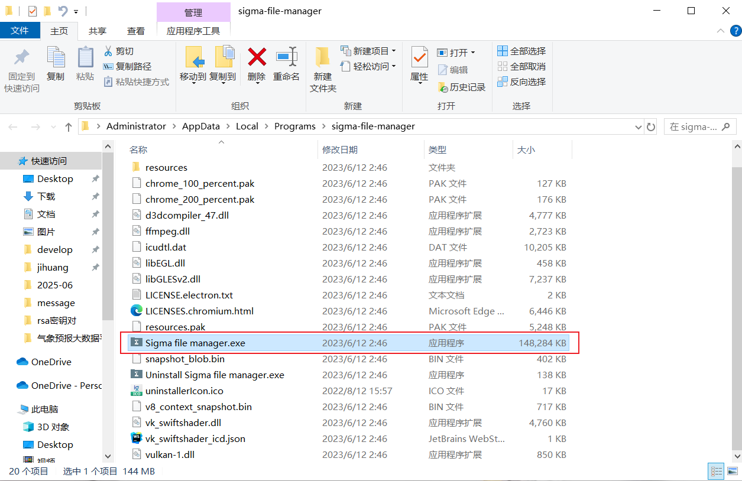Image resolution: width=742 pixels, height=481 pixels.
Task: Refresh the folder view
Action: click(651, 126)
